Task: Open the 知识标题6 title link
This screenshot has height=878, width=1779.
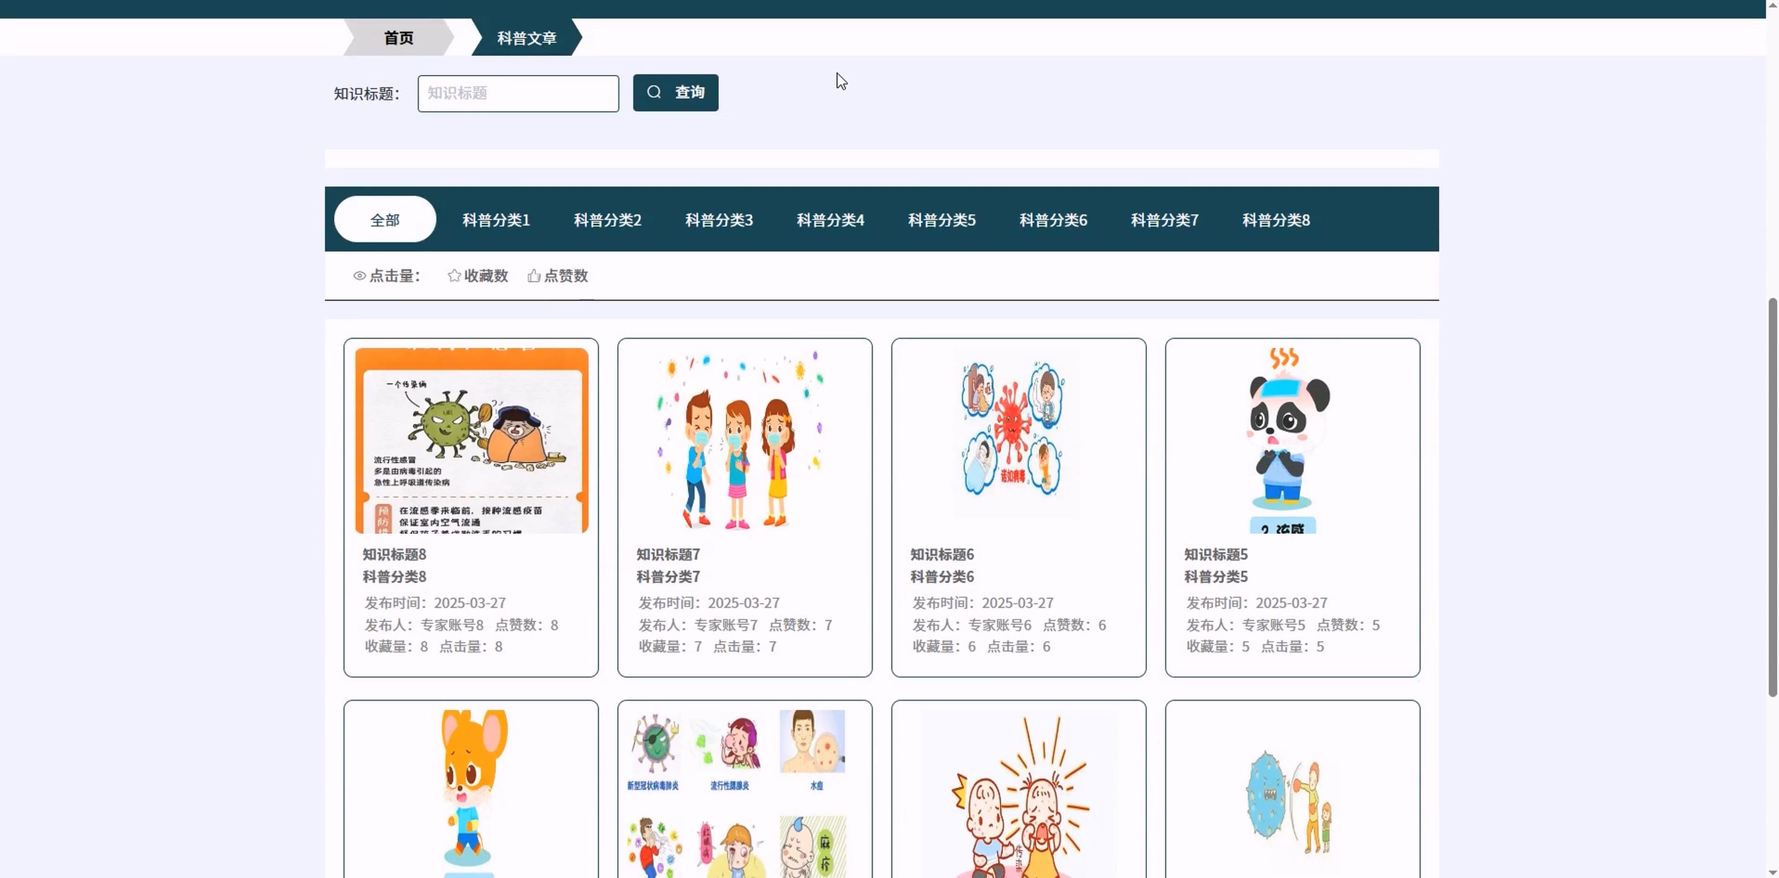Action: pyautogui.click(x=942, y=554)
